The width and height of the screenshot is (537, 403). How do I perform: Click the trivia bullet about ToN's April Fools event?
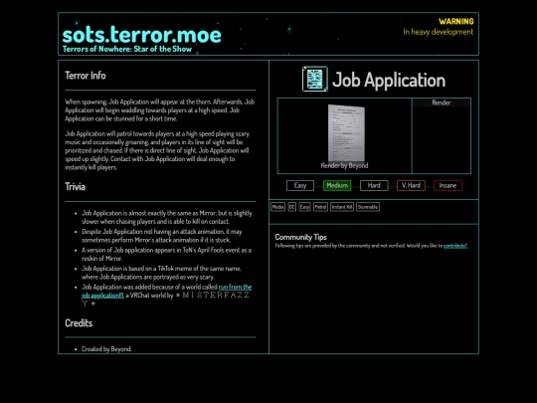(x=166, y=254)
